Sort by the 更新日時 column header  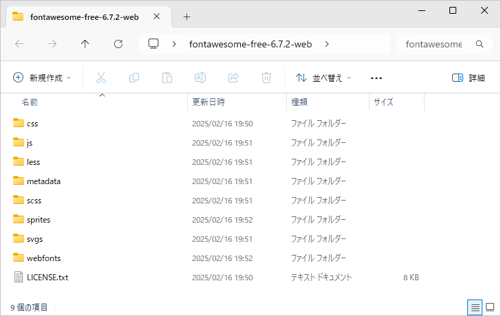[x=209, y=102]
